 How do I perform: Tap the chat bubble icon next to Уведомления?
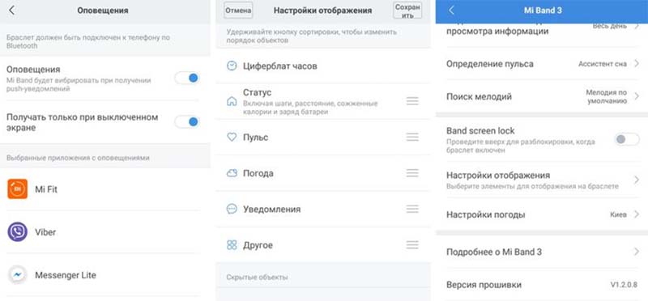tap(232, 209)
